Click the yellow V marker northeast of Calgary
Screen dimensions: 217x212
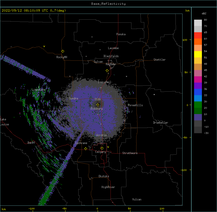(108, 147)
